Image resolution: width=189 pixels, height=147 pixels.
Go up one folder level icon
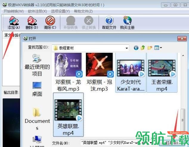pos(143,48)
